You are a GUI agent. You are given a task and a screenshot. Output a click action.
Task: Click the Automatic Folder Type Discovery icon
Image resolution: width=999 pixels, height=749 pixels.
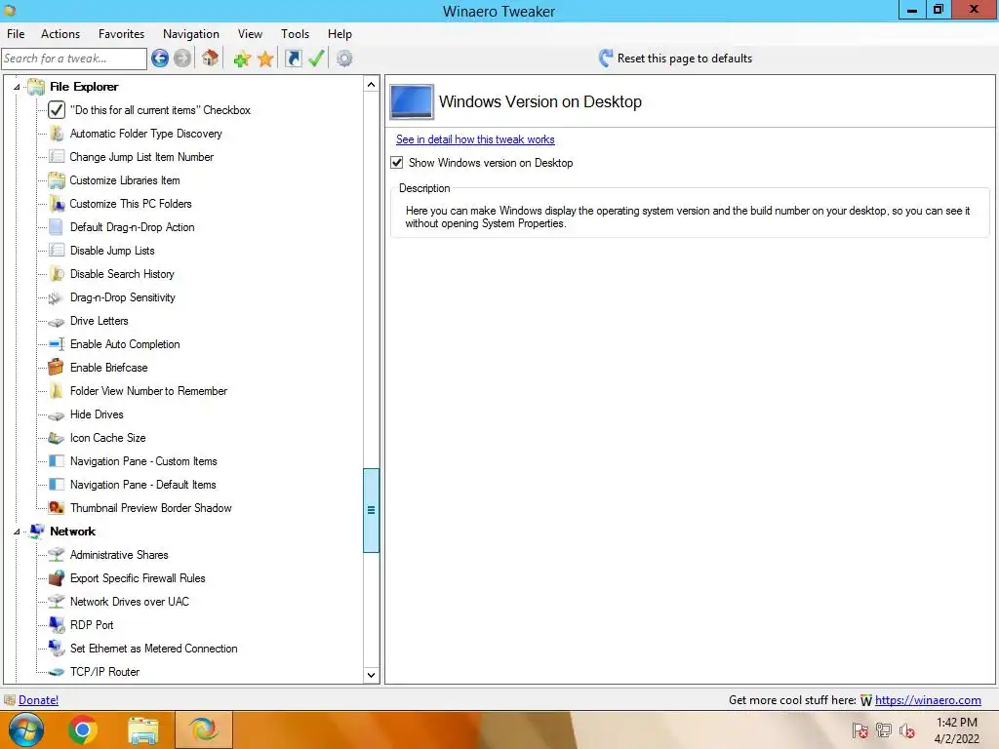pyautogui.click(x=57, y=133)
